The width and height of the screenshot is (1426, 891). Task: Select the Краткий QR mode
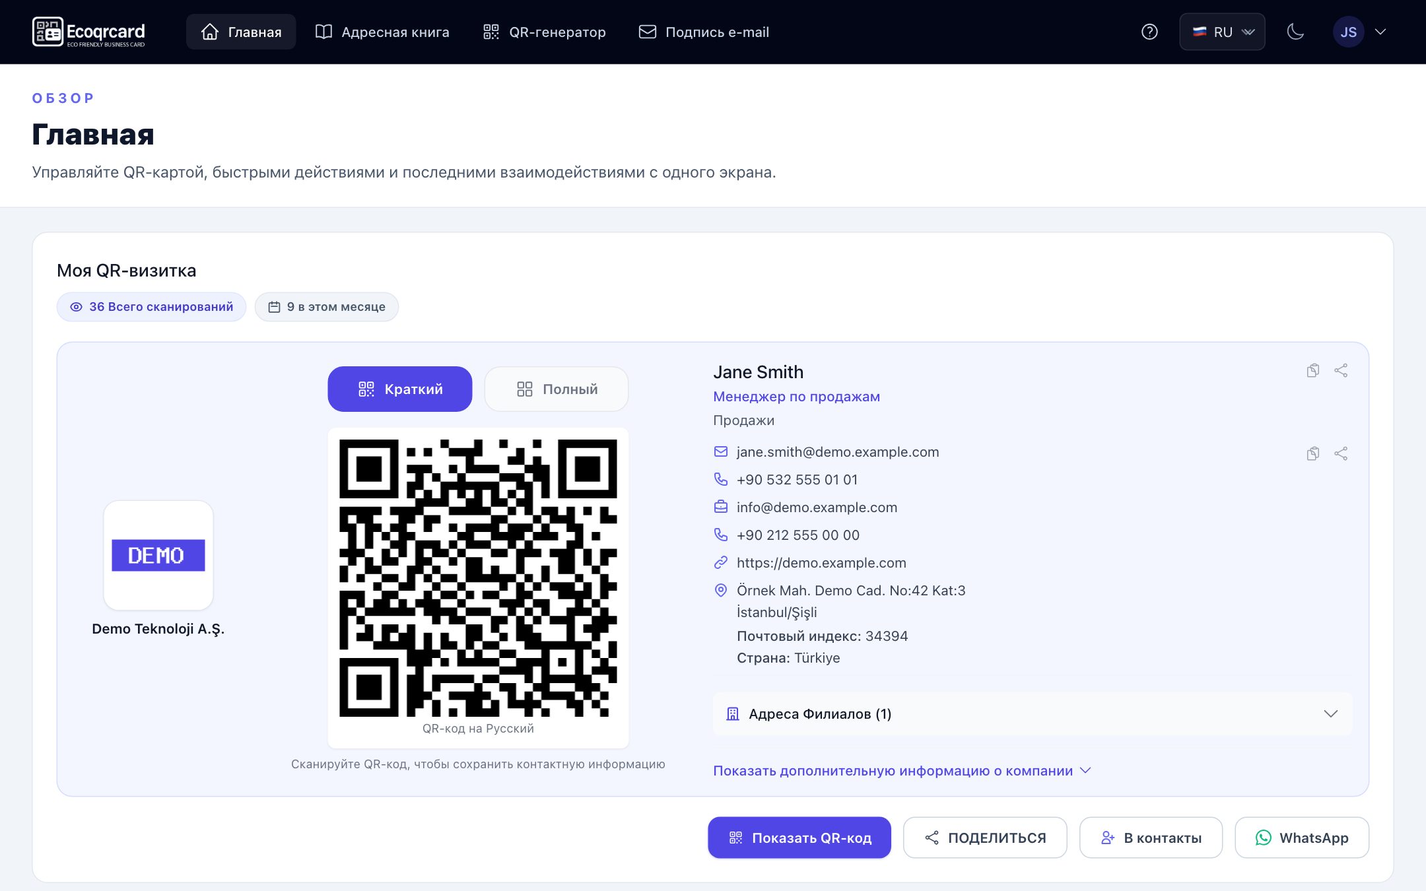coord(400,389)
